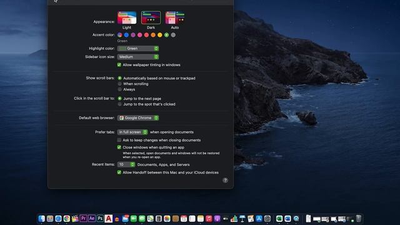Select the orange accent color
This screenshot has height=225, width=400.
[x=153, y=35]
